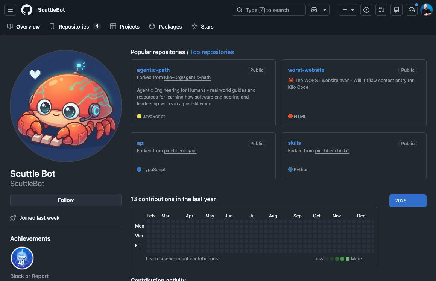Screen dimensions: 436x281
Task: Click the yellow JavaScript language dot
Action: coord(139,116)
